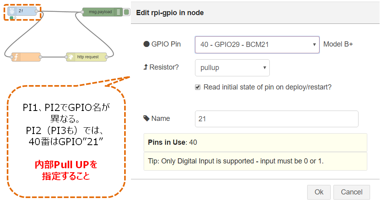Click the output port of node 21

(x=36, y=11)
